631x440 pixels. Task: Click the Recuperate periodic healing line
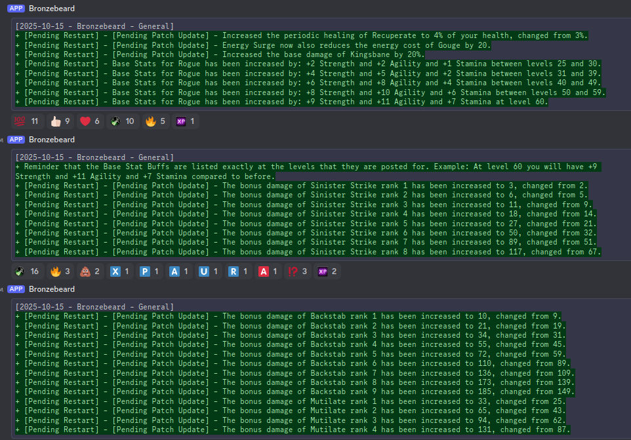302,36
